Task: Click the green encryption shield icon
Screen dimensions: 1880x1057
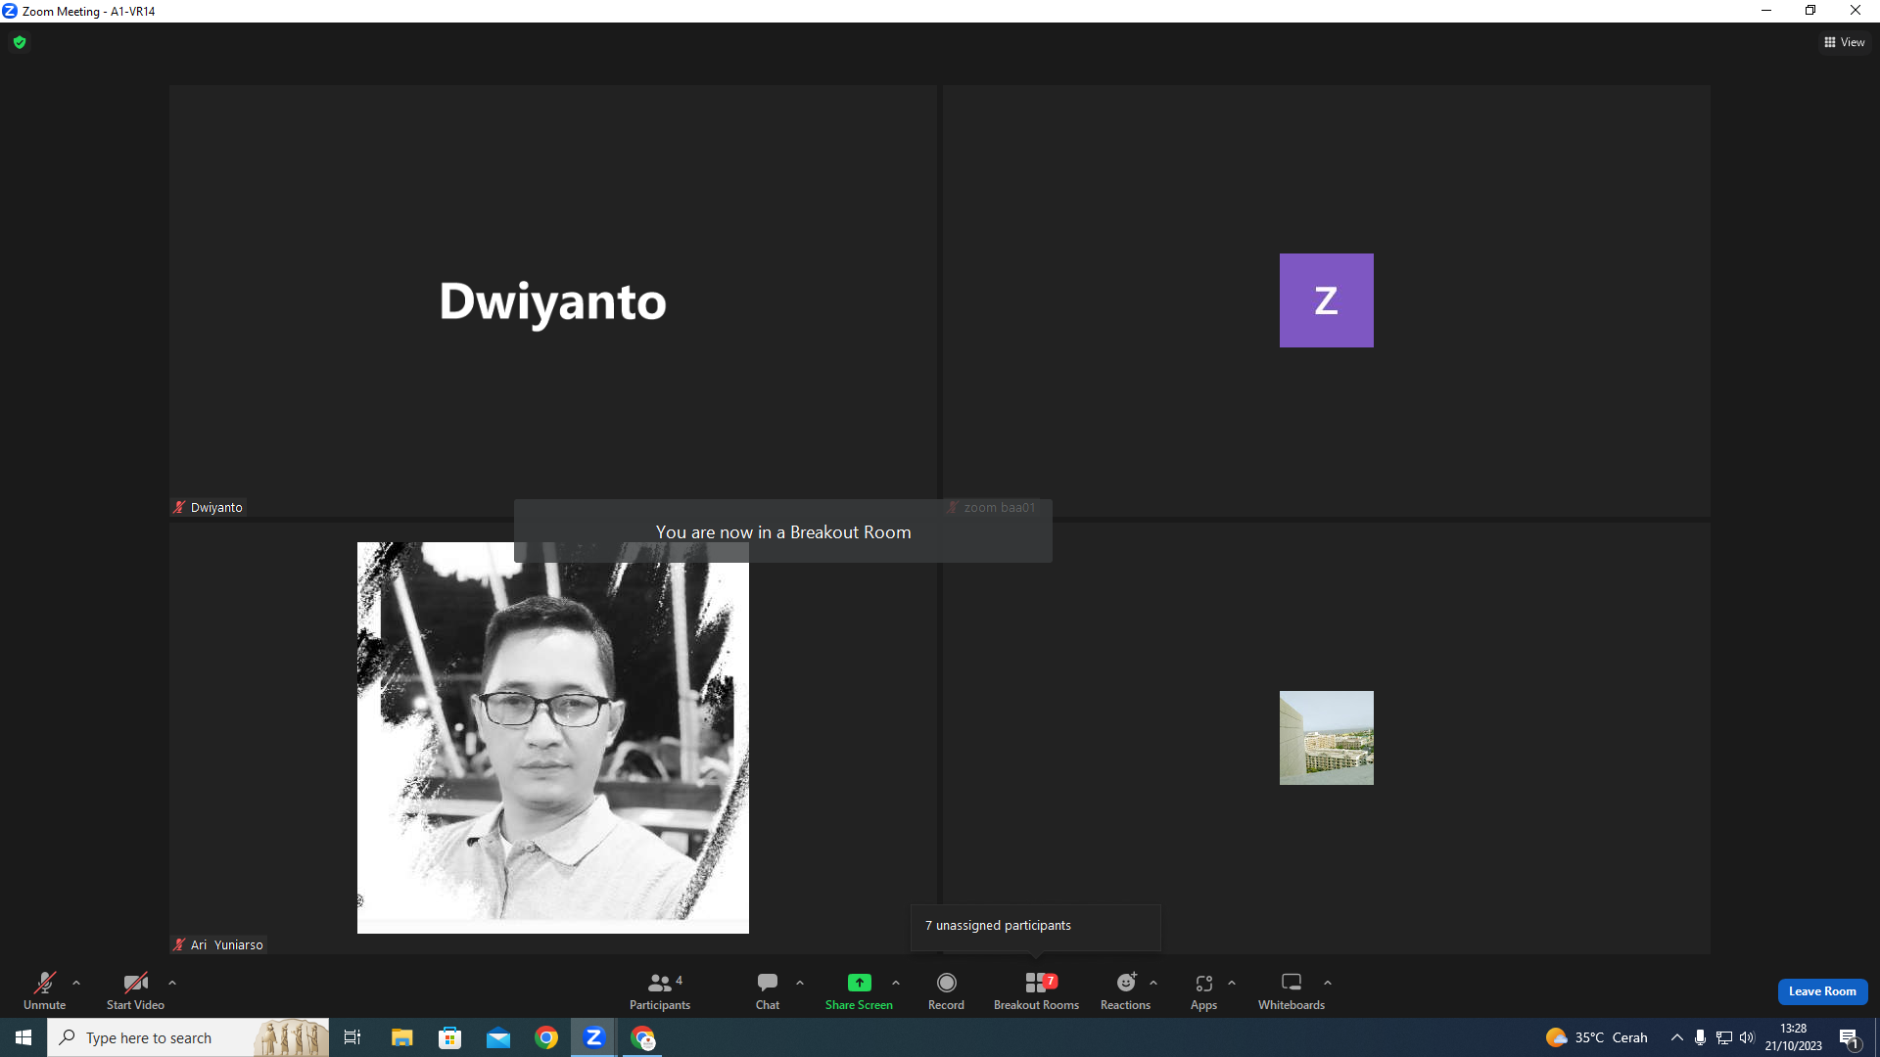Action: 20,42
